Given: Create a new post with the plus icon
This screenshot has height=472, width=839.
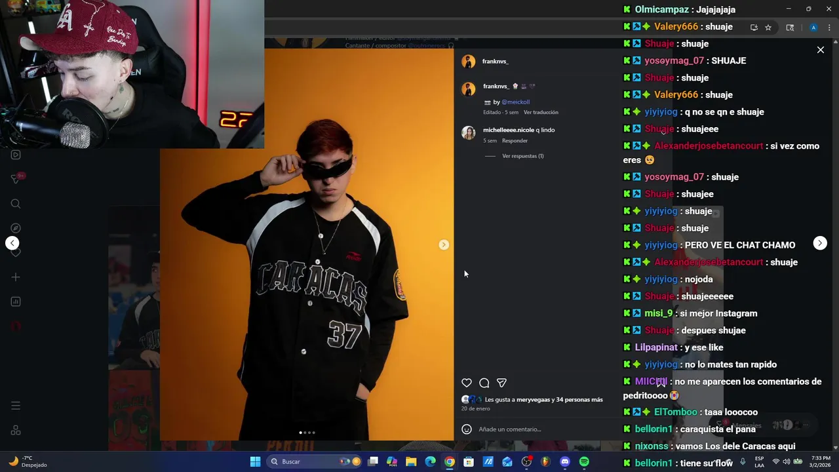Looking at the screenshot, I should 16,277.
